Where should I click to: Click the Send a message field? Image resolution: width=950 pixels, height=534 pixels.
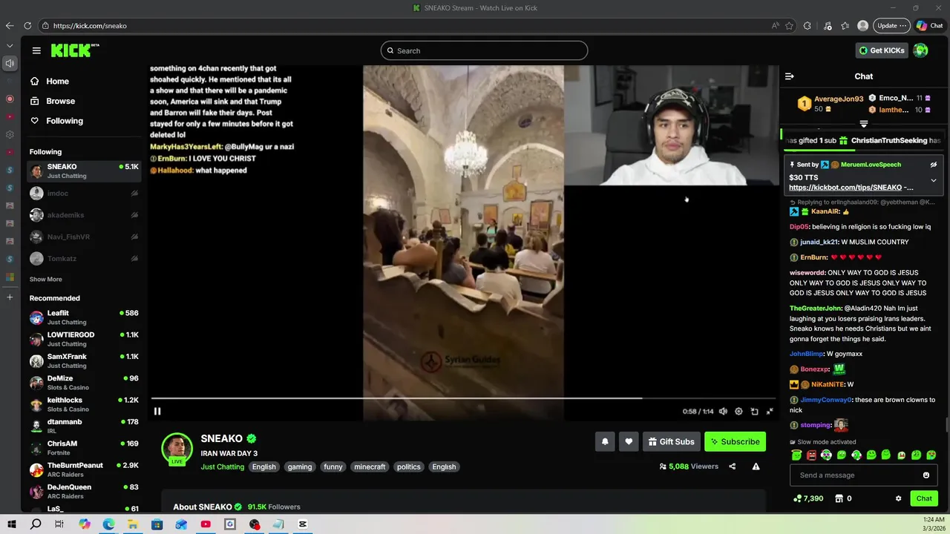[x=858, y=475]
